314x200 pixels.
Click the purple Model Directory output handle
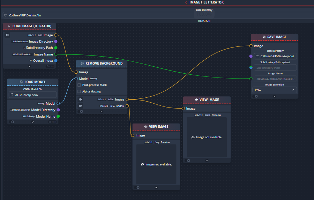coord(58,110)
